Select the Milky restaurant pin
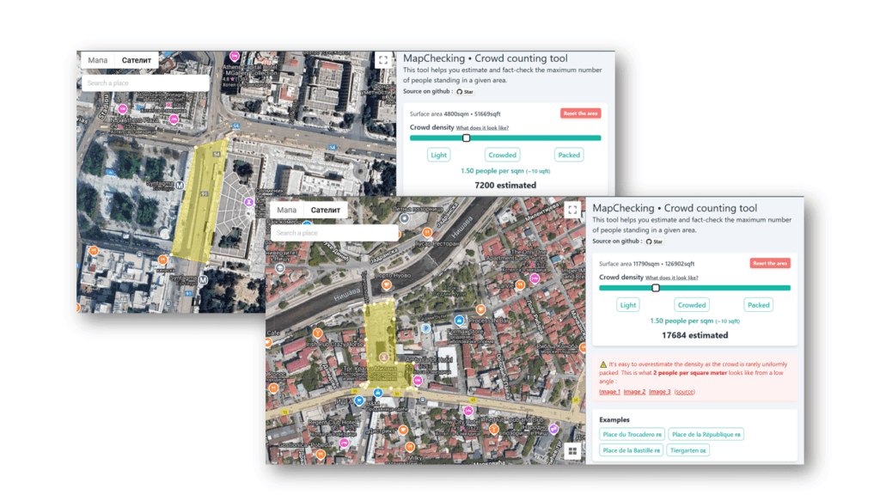 click(x=410, y=447)
